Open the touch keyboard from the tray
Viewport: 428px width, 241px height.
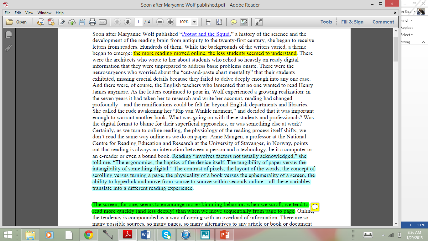[x=368, y=235]
